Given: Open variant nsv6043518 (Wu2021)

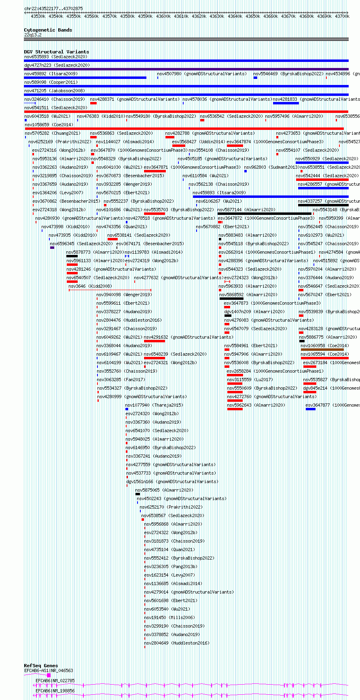Looking at the screenshot, I should [x=47, y=116].
